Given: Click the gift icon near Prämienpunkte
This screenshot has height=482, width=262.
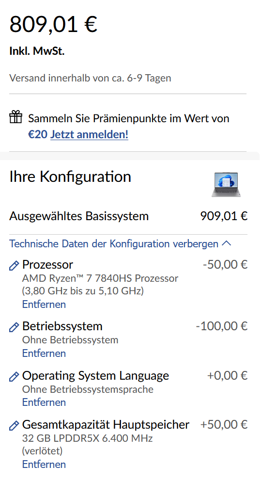Looking at the screenshot, I should [15, 117].
